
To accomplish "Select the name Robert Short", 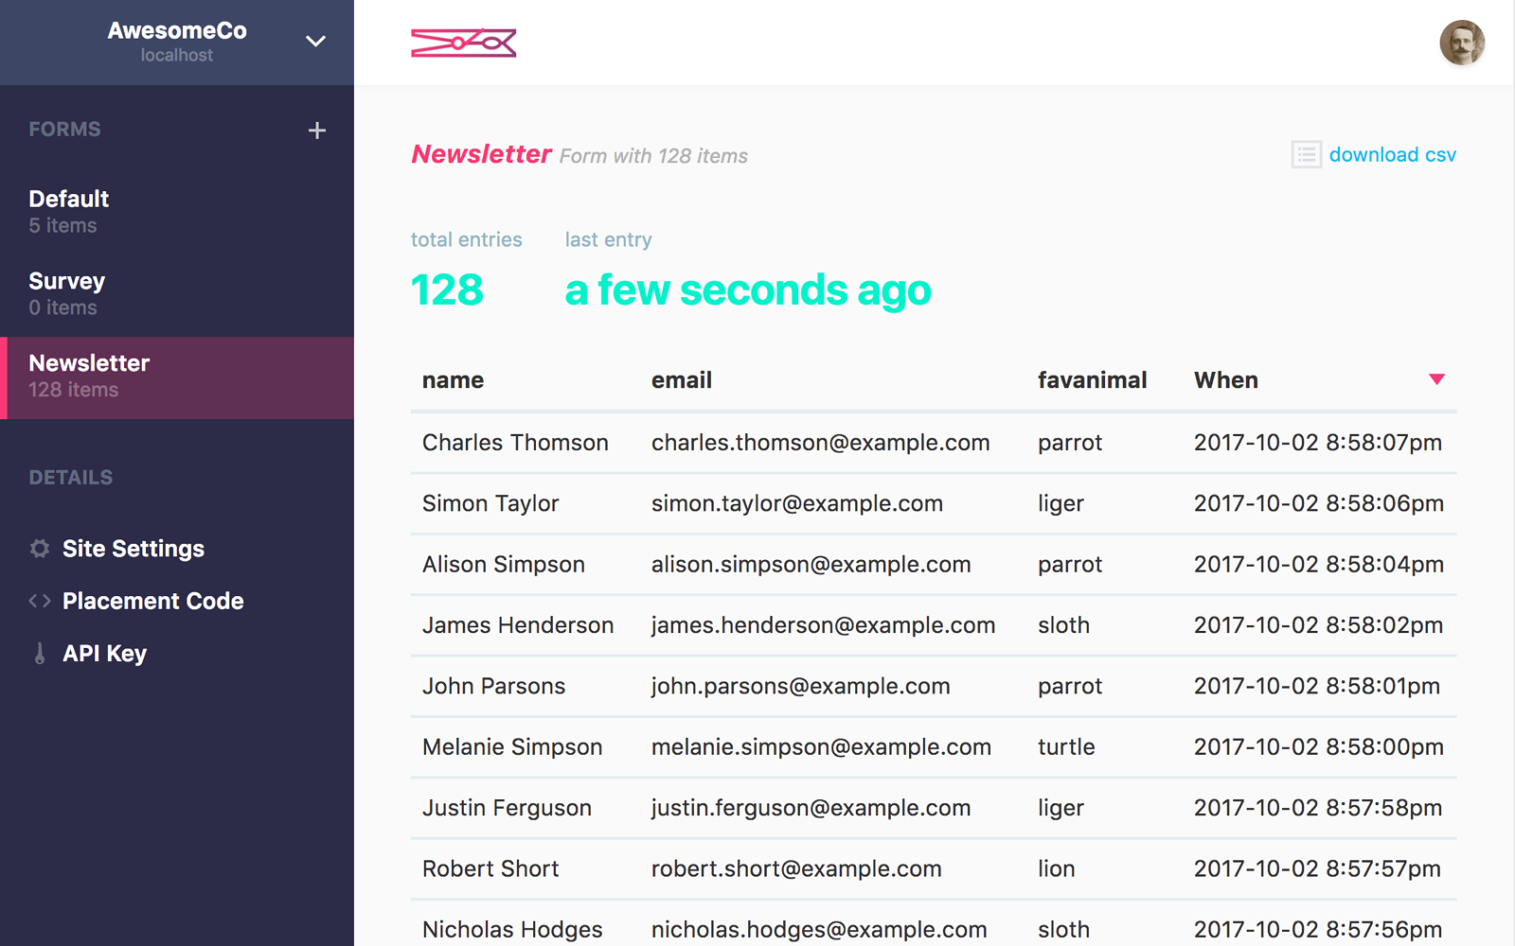I will tap(490, 868).
